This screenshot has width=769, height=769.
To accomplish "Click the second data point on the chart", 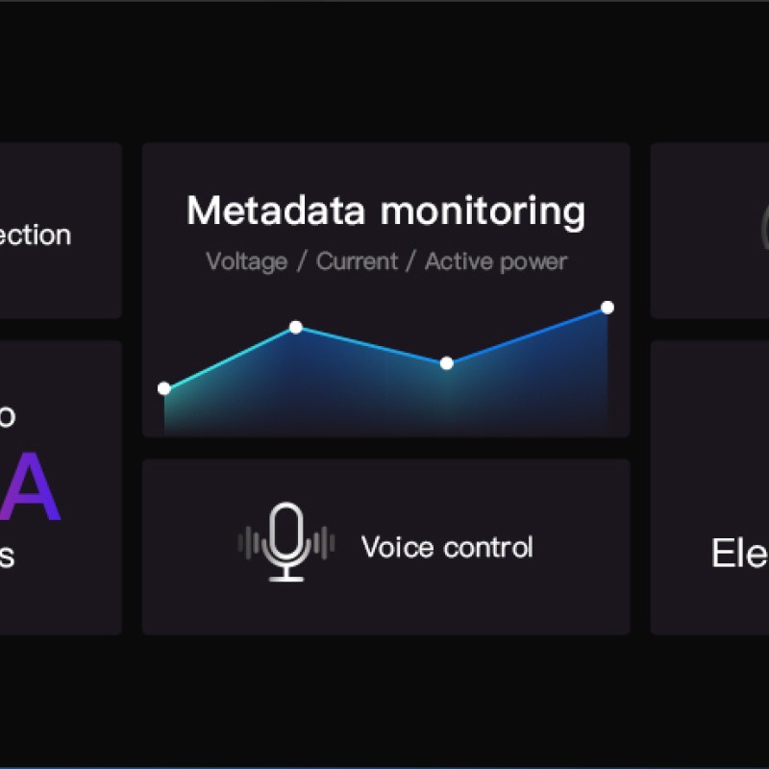I will 296,328.
